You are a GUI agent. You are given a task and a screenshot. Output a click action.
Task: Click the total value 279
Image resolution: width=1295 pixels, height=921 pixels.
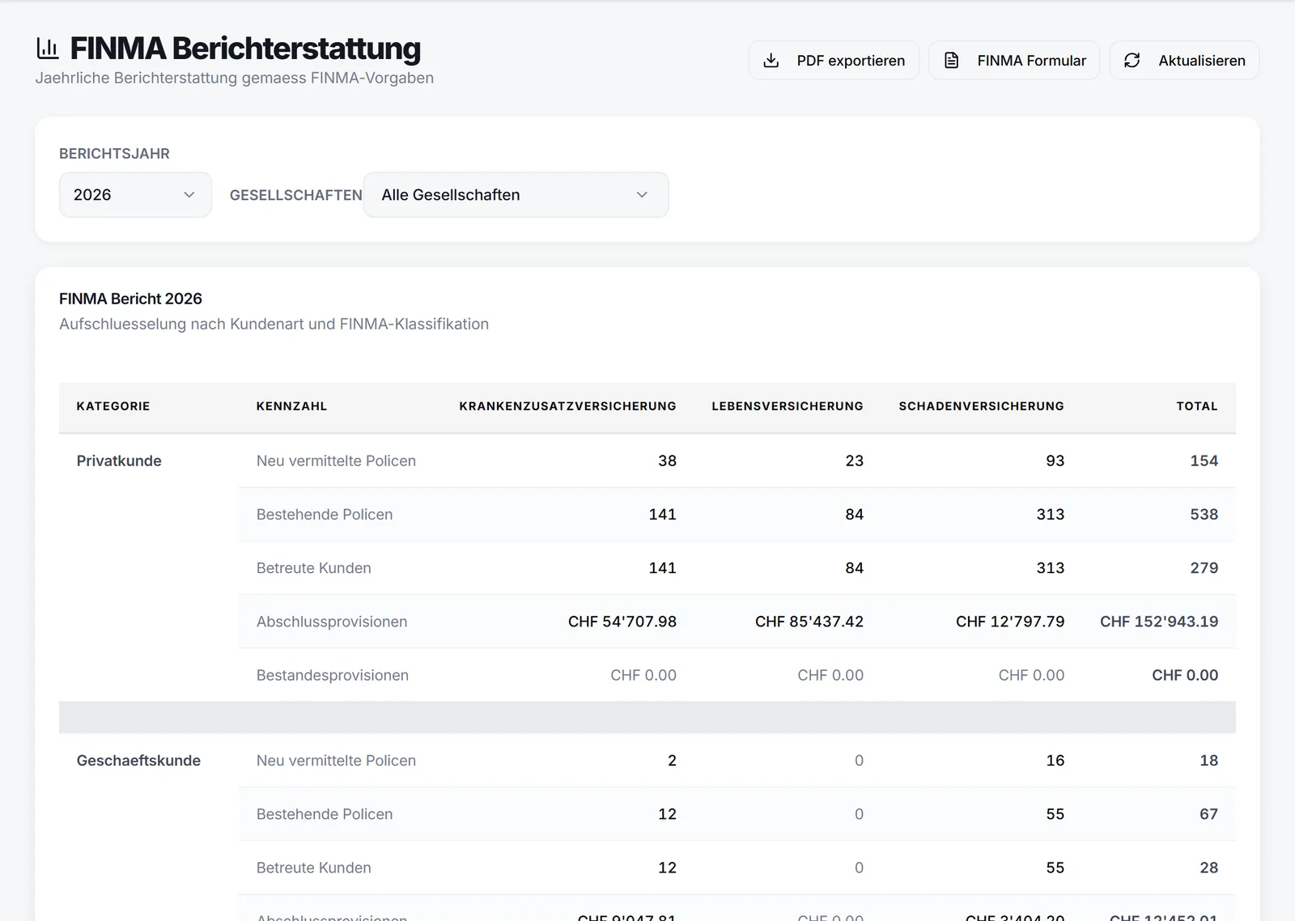tap(1204, 568)
